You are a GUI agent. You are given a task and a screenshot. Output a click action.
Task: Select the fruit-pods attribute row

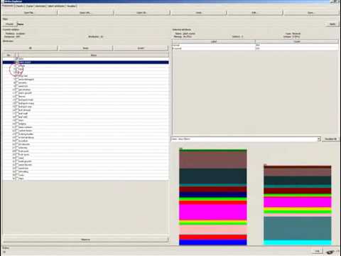point(86,151)
